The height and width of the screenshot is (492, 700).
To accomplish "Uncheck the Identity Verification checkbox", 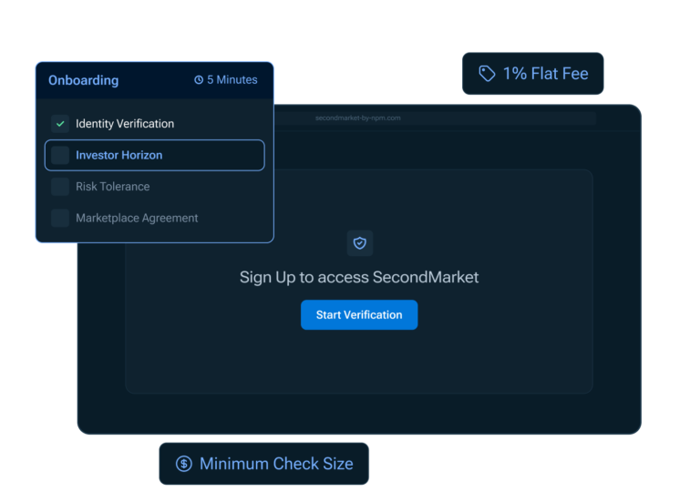I will pyautogui.click(x=60, y=124).
